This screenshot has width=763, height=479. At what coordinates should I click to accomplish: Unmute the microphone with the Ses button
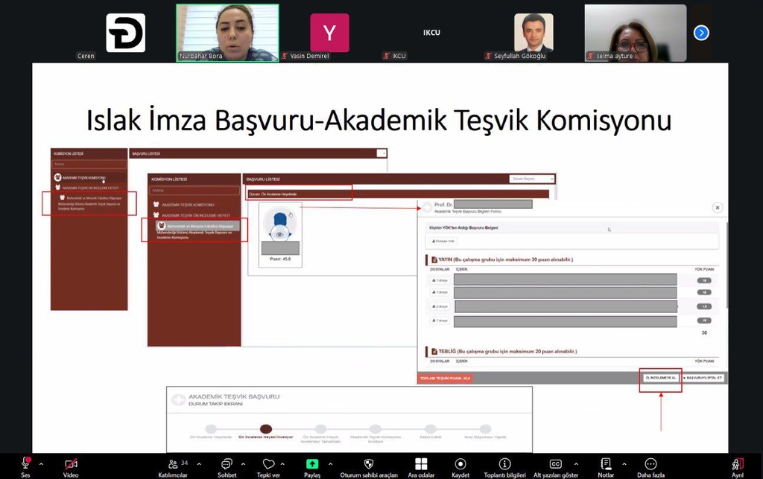pos(25,463)
